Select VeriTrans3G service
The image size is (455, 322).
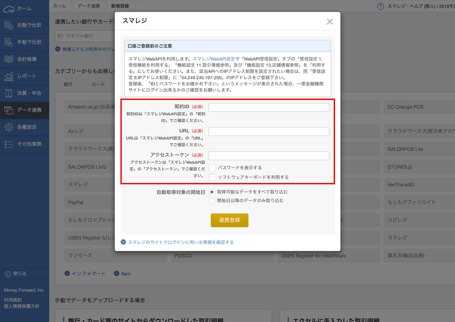(419, 184)
